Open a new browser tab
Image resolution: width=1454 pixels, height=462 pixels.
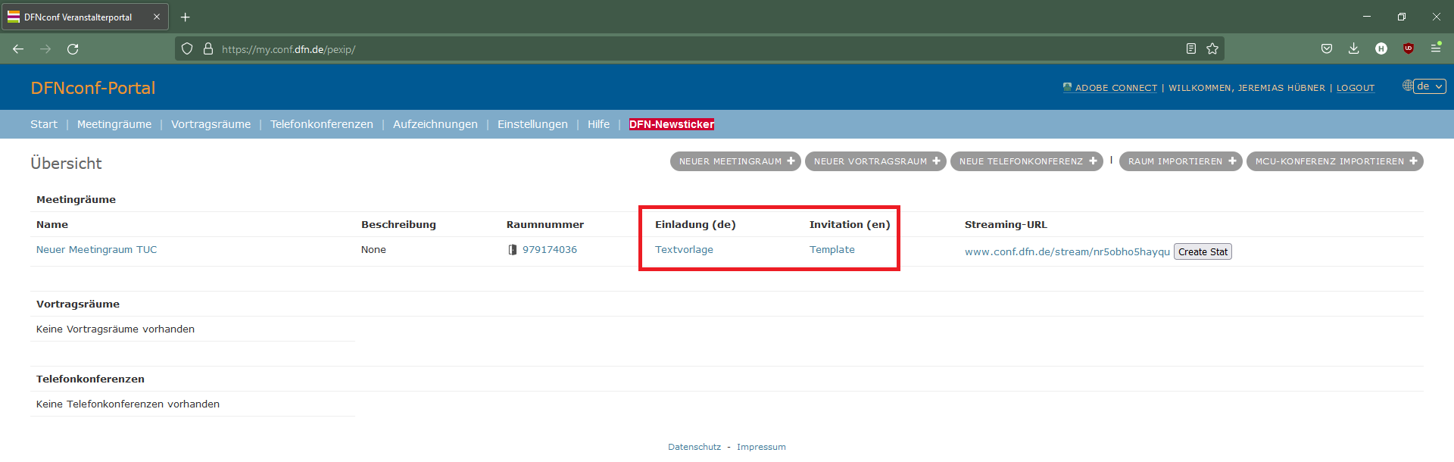[x=185, y=17]
